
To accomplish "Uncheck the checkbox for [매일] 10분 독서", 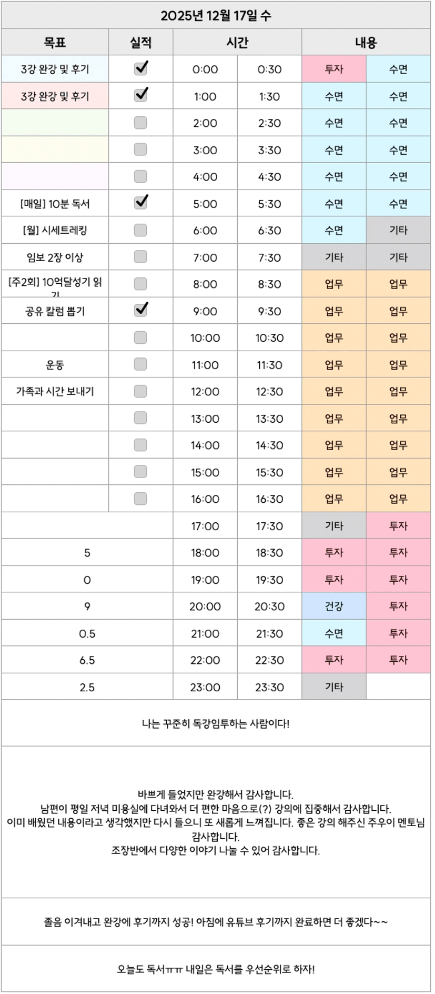I will click(140, 203).
